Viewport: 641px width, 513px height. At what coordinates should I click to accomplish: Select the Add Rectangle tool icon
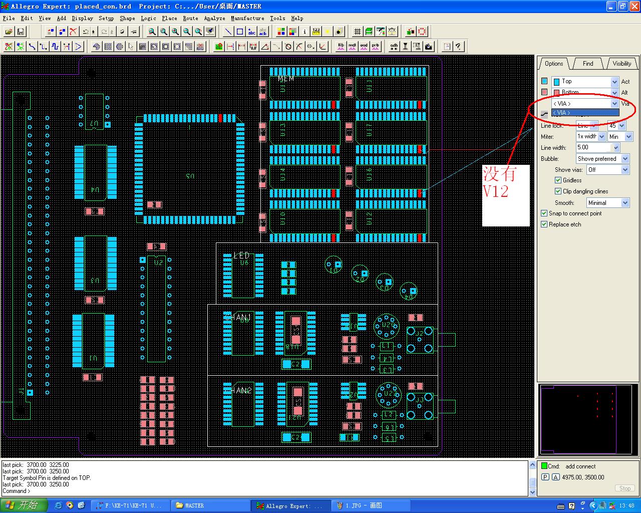pos(240,32)
